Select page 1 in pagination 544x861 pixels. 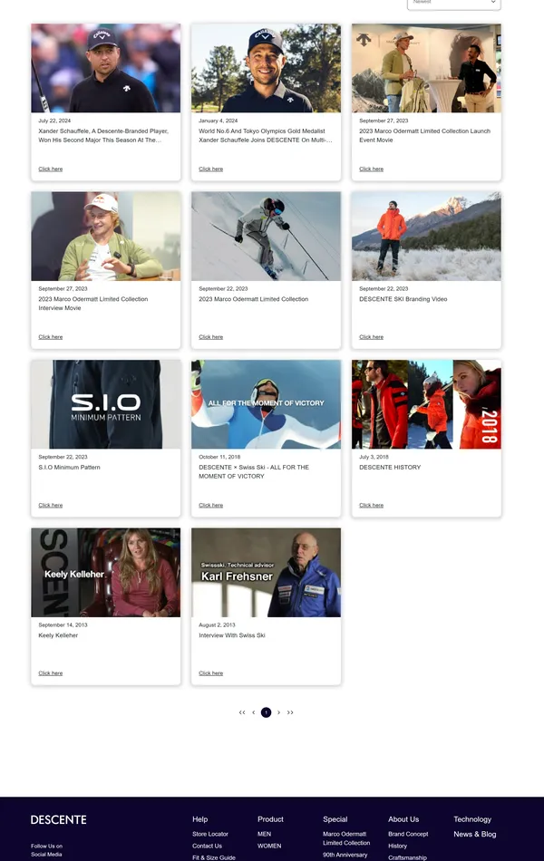[x=266, y=712]
